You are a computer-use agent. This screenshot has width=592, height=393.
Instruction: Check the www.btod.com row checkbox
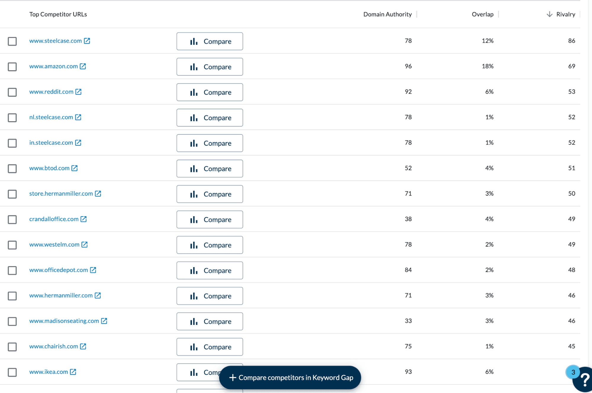click(12, 169)
